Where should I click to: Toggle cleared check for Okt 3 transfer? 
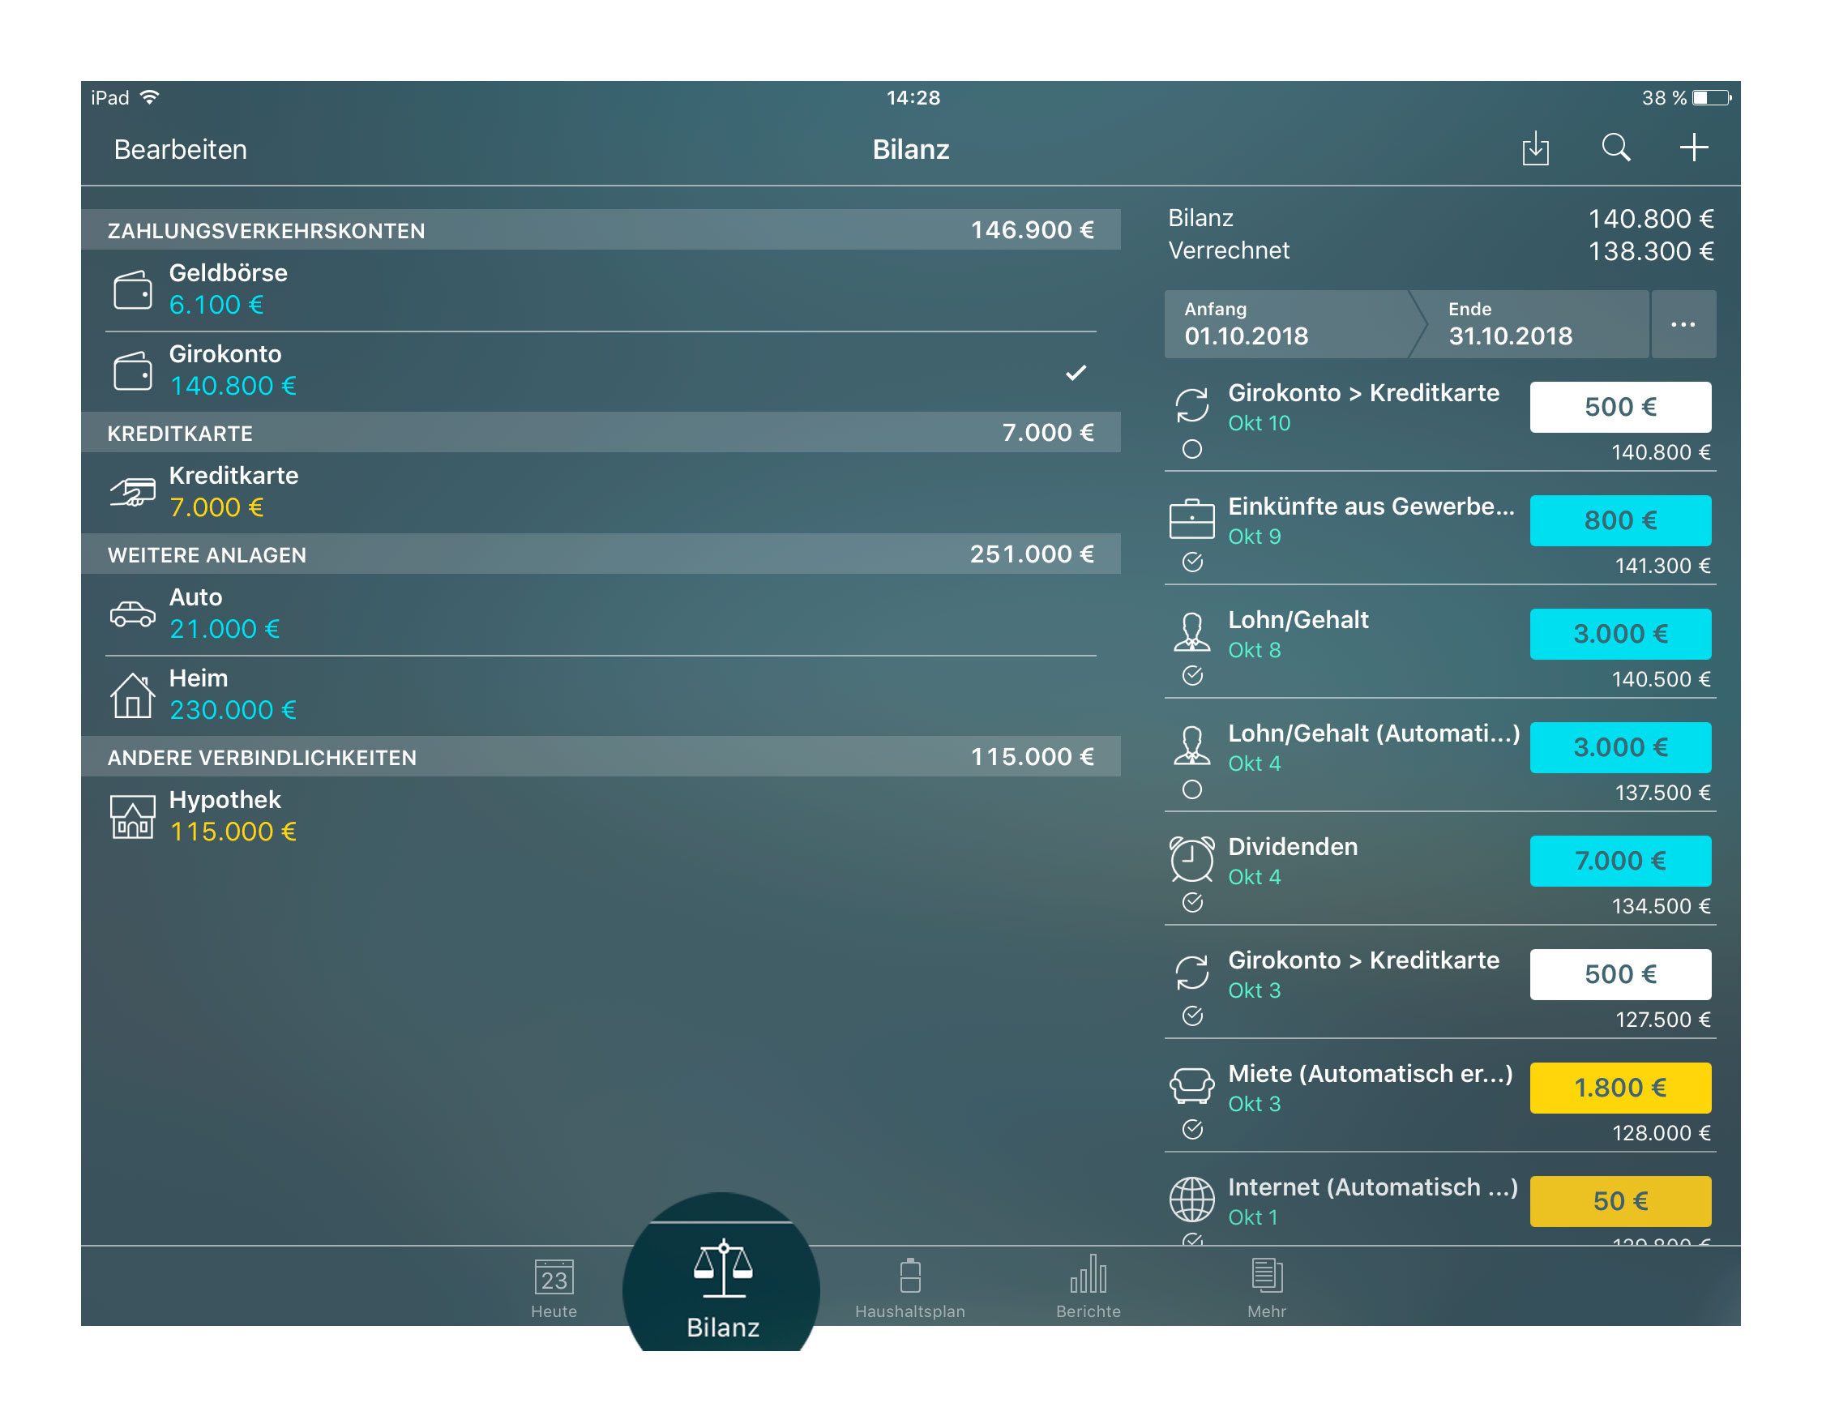[x=1192, y=1016]
